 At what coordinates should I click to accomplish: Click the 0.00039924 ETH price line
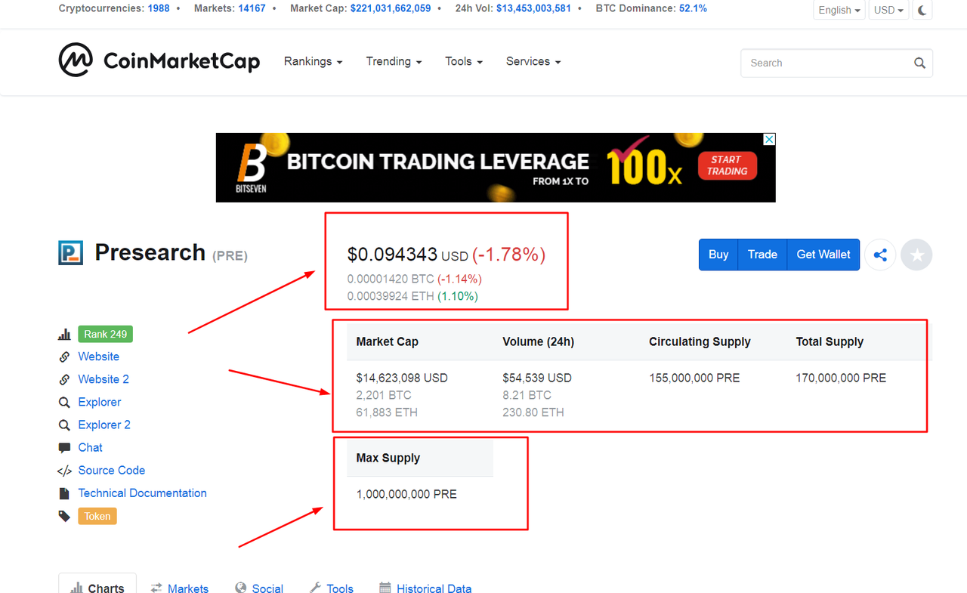pyautogui.click(x=412, y=296)
